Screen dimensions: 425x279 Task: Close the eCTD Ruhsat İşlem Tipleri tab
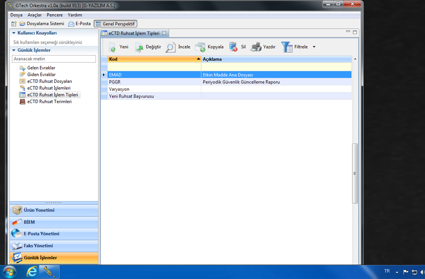point(165,33)
